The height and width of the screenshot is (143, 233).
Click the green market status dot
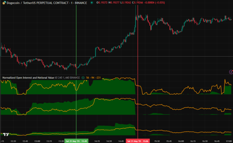(x=92, y=3)
